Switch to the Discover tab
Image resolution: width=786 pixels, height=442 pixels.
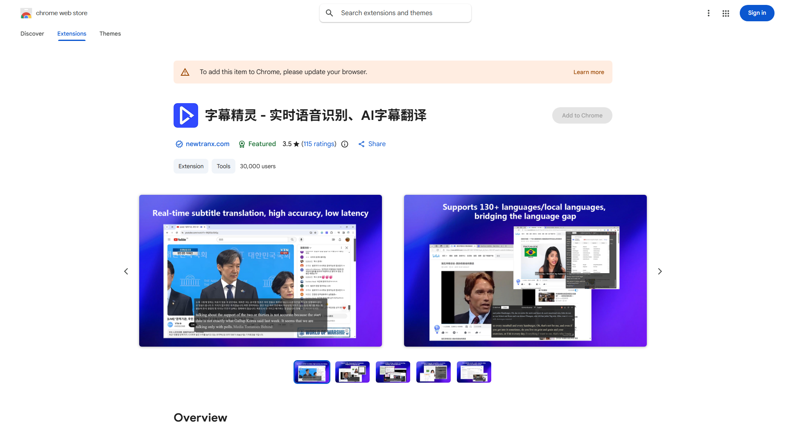coord(32,34)
